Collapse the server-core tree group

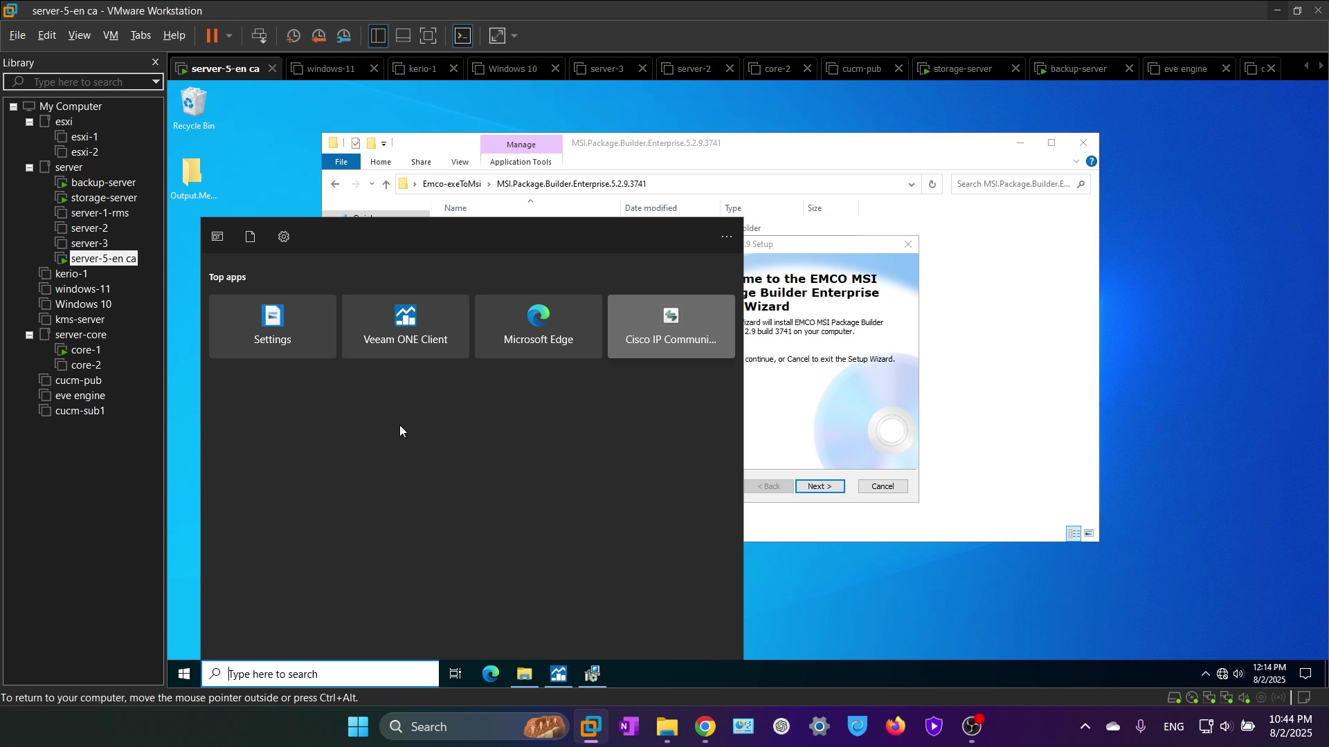(30, 335)
